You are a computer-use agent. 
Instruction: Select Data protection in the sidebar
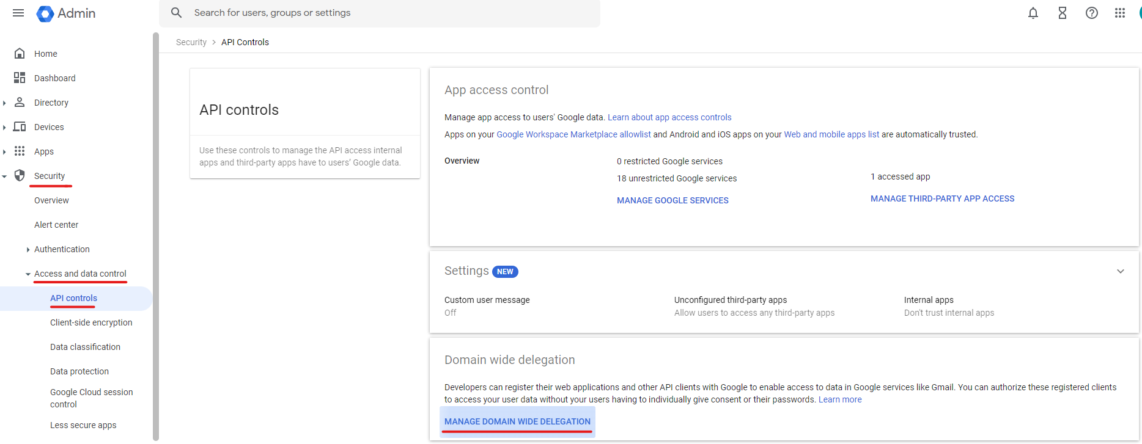79,371
